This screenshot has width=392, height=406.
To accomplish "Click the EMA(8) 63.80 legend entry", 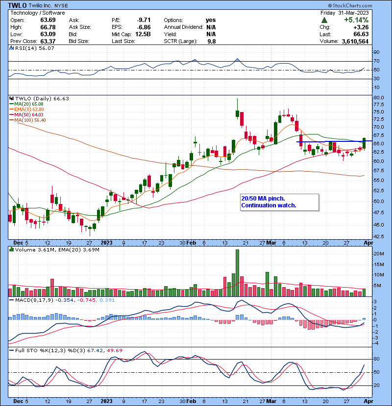I will [x=26, y=109].
